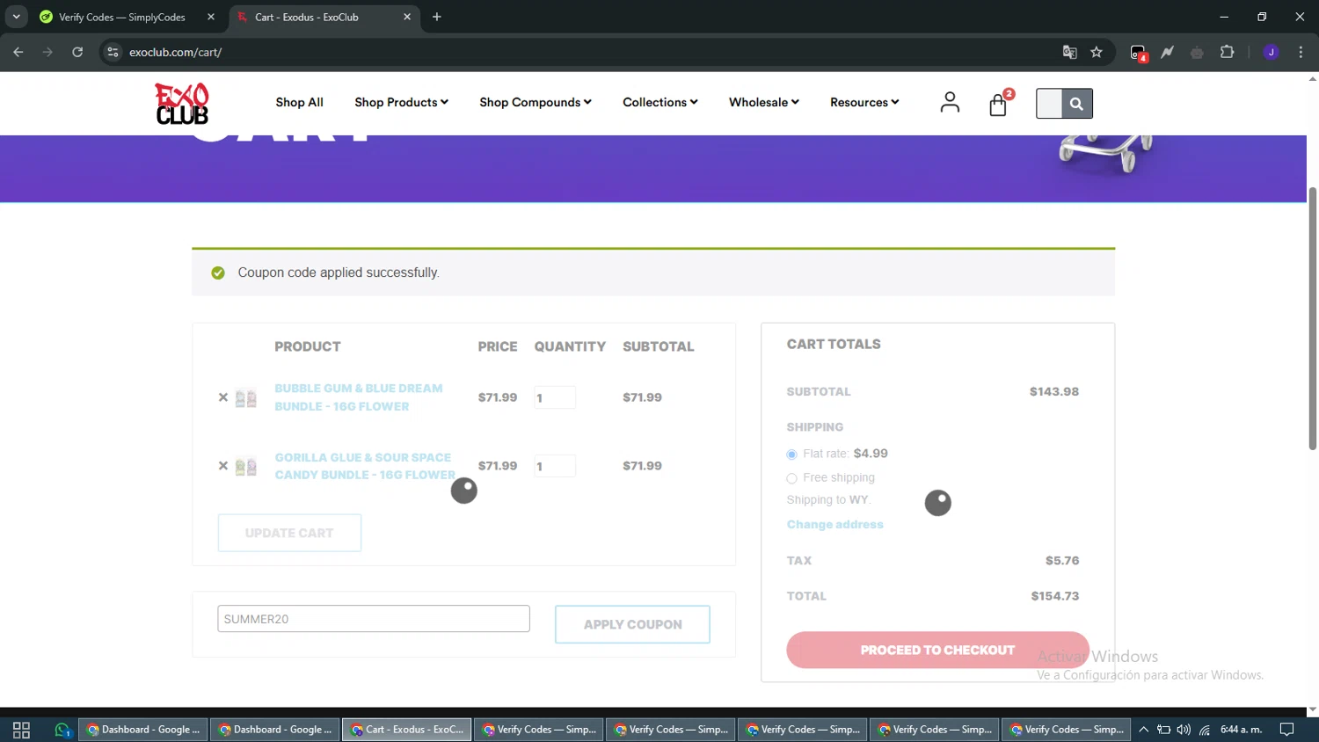Bookmark this page with star icon
This screenshot has width=1319, height=742.
click(1097, 52)
